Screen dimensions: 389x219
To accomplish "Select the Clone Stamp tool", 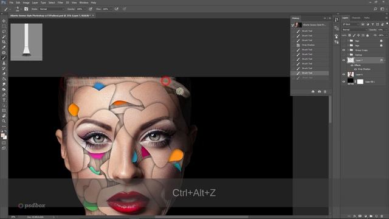I will click(x=4, y=63).
